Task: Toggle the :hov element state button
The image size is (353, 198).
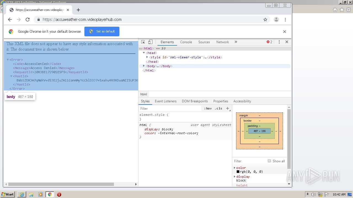Action: pyautogui.click(x=208, y=109)
